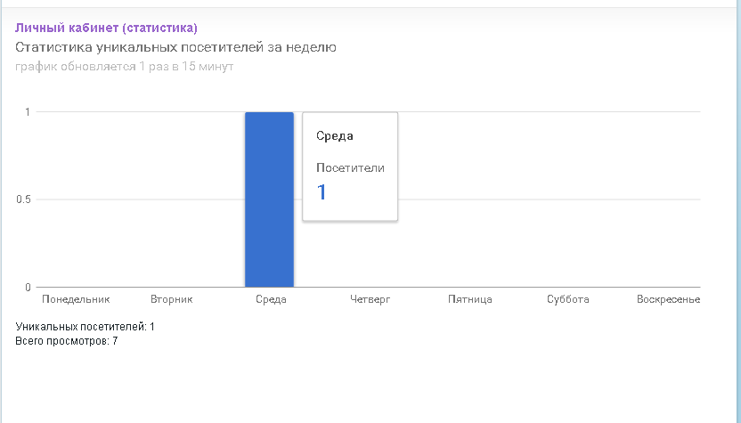Viewport: 741px width, 423px height.
Task: Click the Понедельник axis label
Action: point(76,300)
